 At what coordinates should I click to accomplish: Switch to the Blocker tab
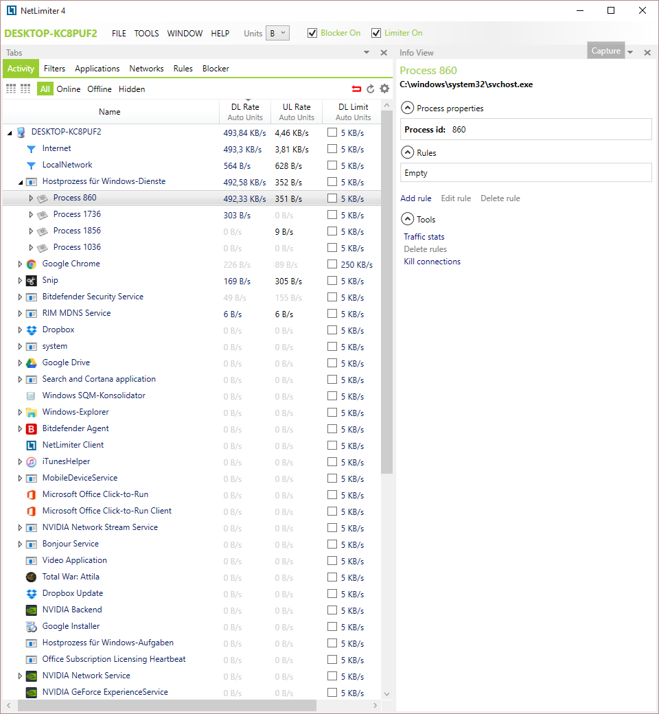[x=216, y=69]
